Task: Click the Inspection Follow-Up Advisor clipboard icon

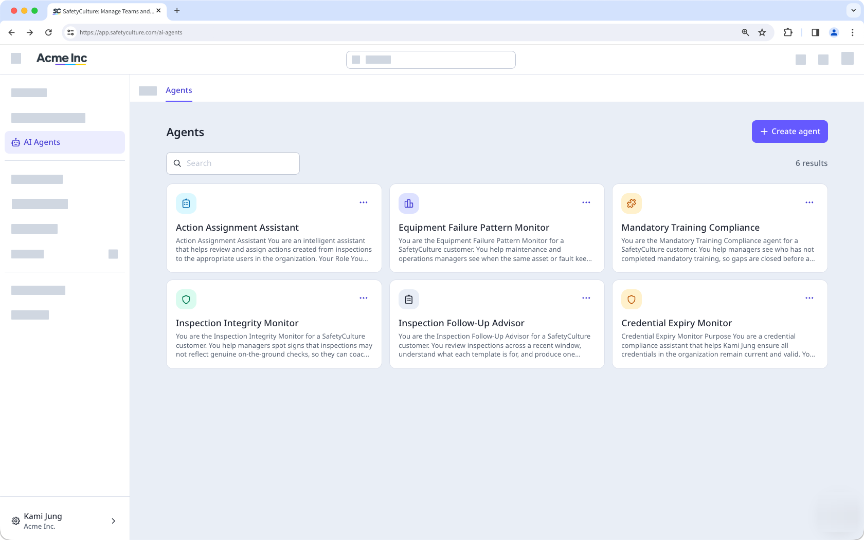Action: point(409,299)
